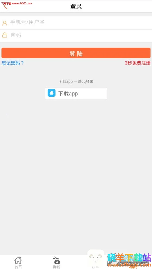Open the 忘记密码？ link
Screen dimensions: 152x269
13,63
